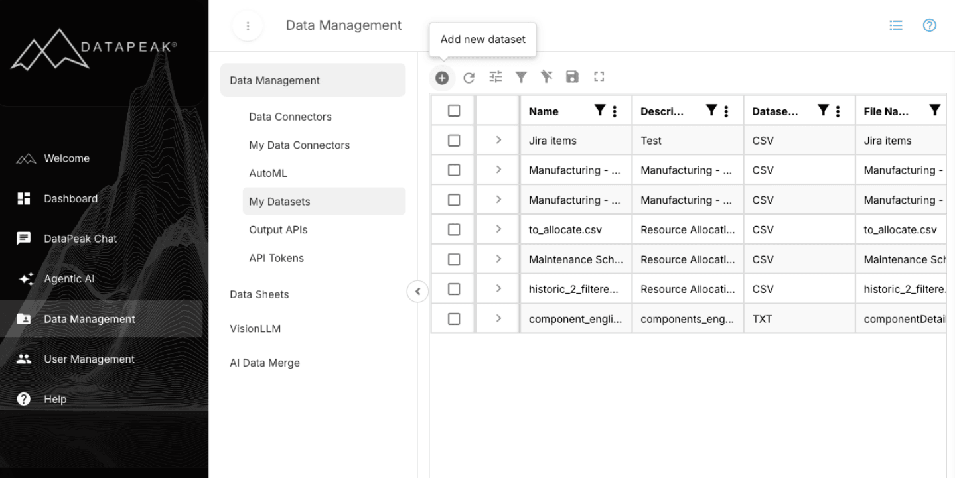Select My Datasets
Image resolution: width=955 pixels, height=478 pixels.
(324, 202)
